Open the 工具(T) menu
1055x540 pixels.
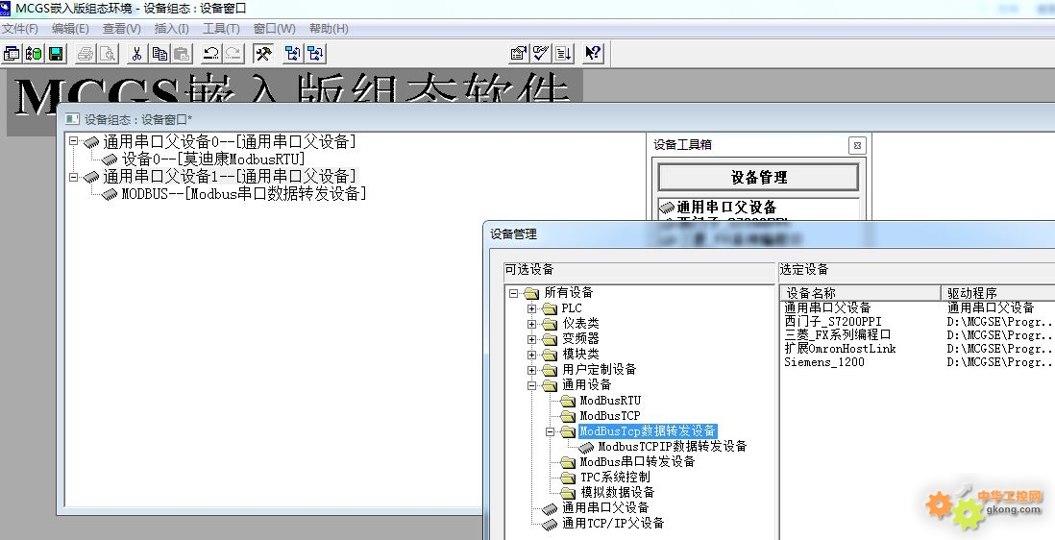pyautogui.click(x=221, y=29)
